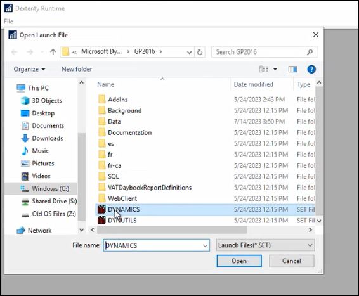The height and width of the screenshot is (296, 359).
Task: Toggle the preview pane icon
Action: coord(292,69)
